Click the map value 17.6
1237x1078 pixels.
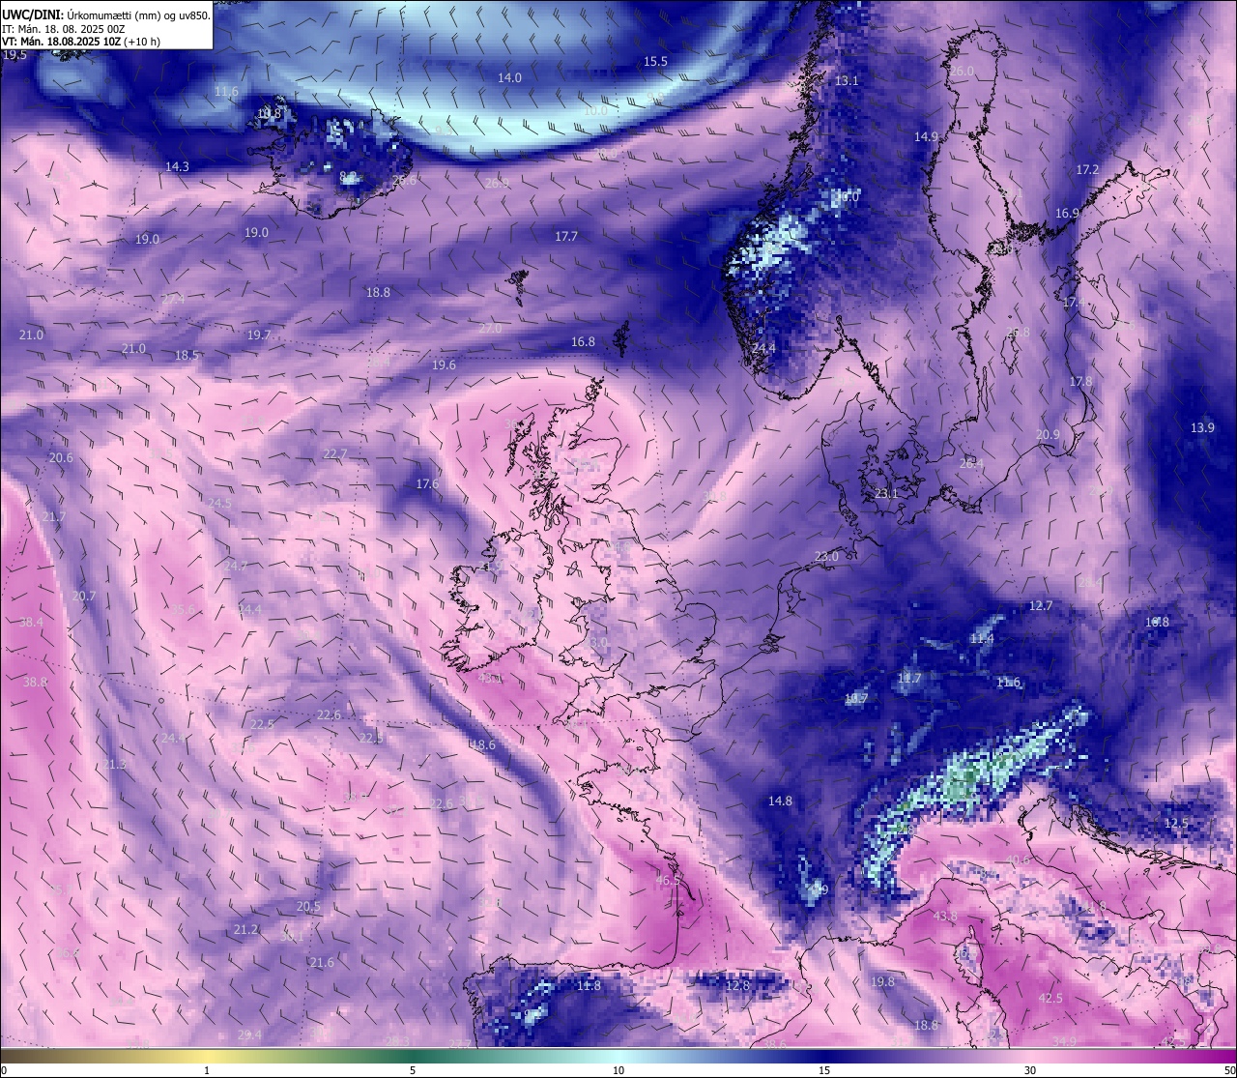(427, 483)
